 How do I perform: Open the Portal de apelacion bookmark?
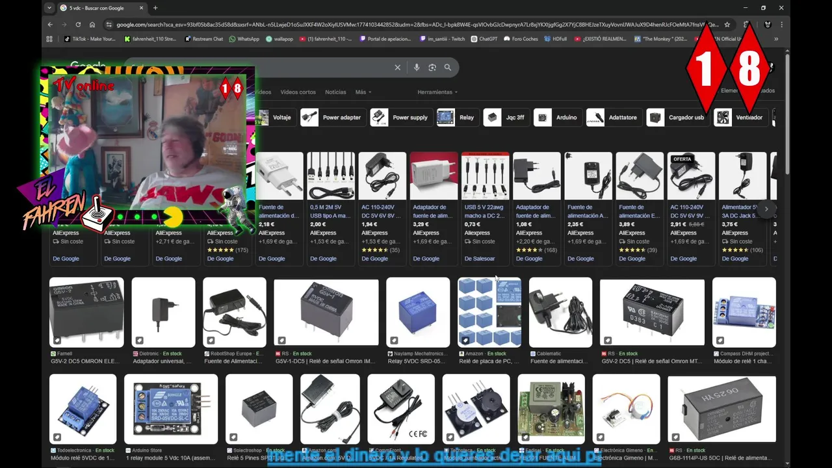point(385,39)
